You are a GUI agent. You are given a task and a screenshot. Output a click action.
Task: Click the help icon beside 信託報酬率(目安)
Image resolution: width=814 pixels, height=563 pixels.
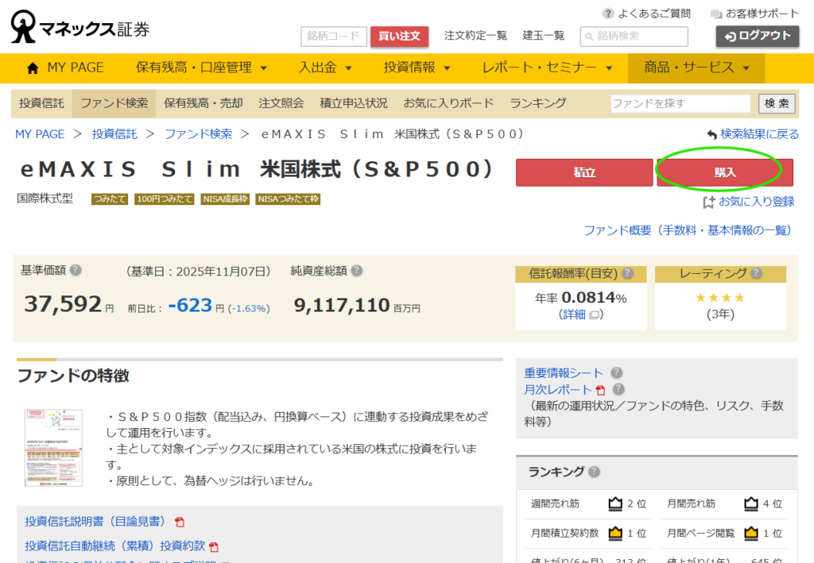[627, 273]
